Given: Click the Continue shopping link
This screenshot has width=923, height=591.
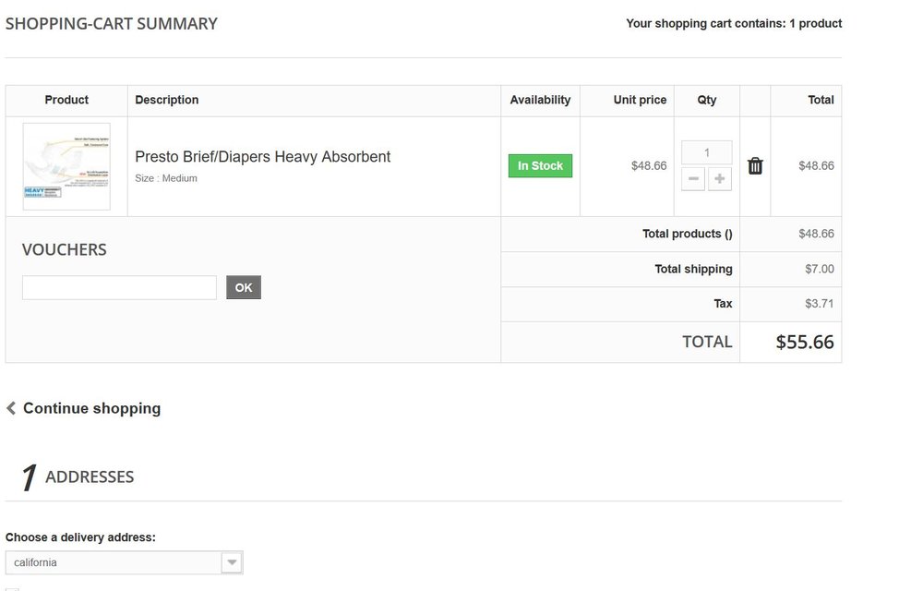Looking at the screenshot, I should coord(91,408).
